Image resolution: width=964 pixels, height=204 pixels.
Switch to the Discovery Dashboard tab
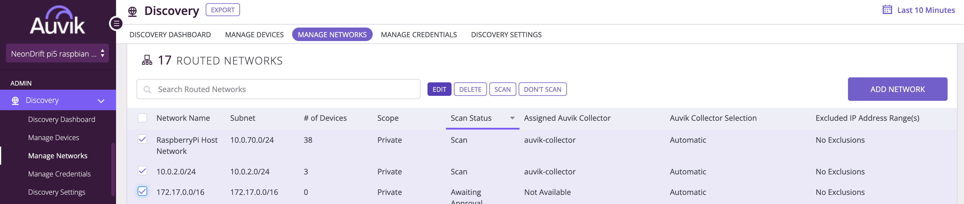[170, 34]
